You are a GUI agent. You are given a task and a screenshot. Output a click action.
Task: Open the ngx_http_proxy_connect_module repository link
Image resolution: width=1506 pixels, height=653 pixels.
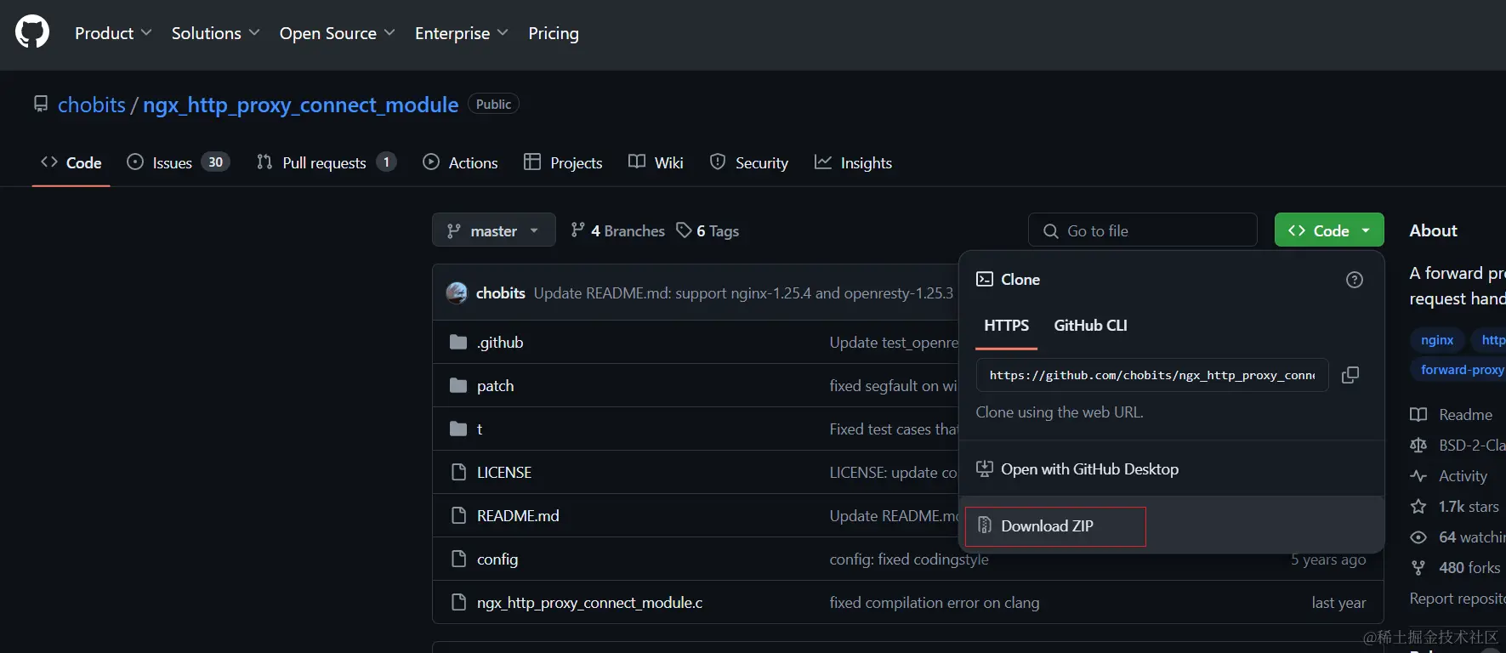pyautogui.click(x=300, y=105)
